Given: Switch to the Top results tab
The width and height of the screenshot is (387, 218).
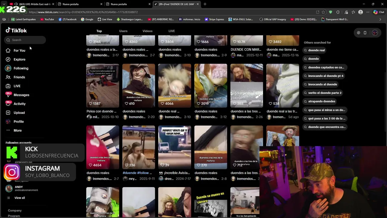Looking at the screenshot, I should [x=99, y=31].
